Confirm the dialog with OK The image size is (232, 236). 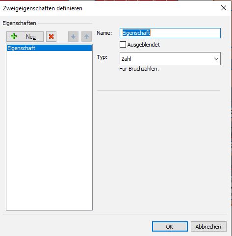(170, 227)
